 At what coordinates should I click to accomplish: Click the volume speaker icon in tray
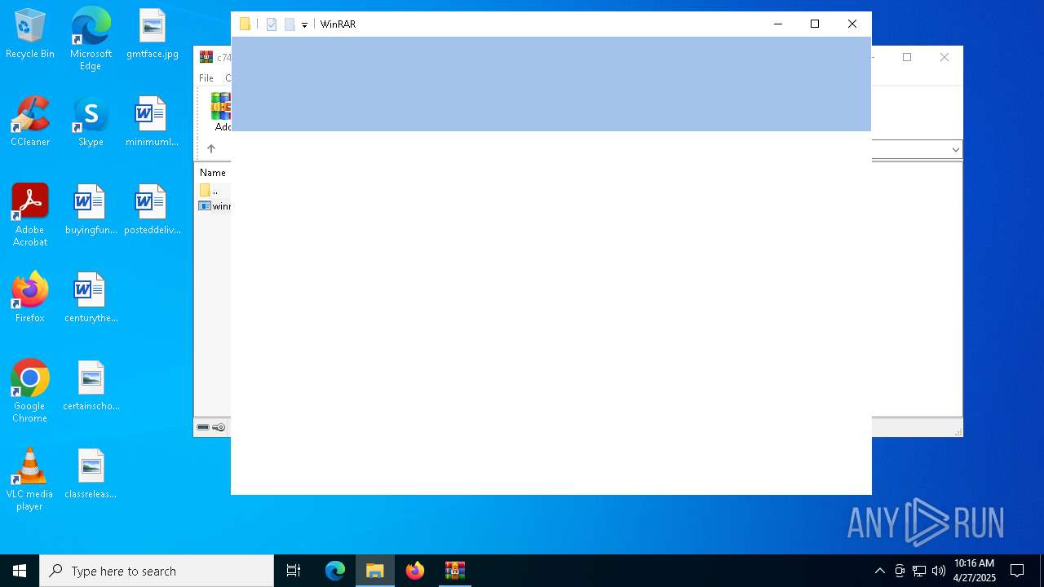point(939,571)
